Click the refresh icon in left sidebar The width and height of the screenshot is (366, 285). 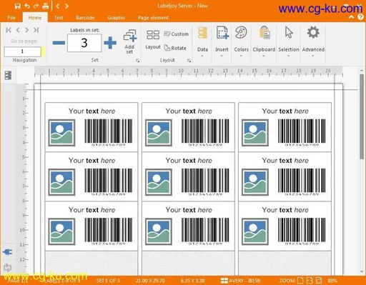click(7, 268)
